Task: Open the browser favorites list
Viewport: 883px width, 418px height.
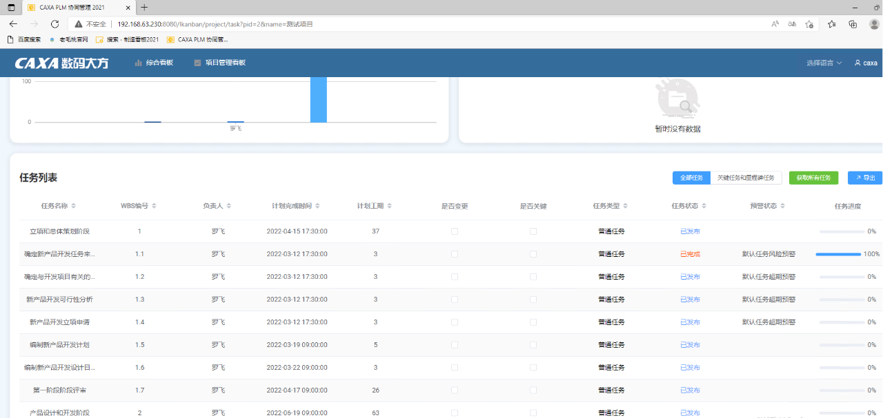Action: tap(831, 24)
